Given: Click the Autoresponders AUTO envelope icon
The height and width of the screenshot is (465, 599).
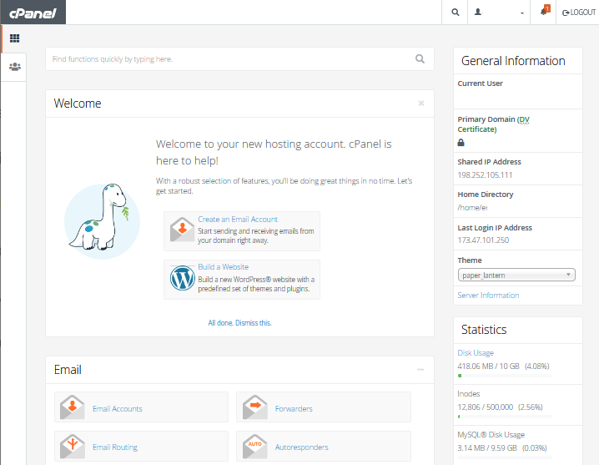Looking at the screenshot, I should click(254, 447).
